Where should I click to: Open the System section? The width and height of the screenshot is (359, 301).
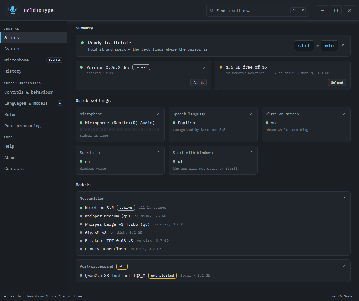pyautogui.click(x=34, y=49)
